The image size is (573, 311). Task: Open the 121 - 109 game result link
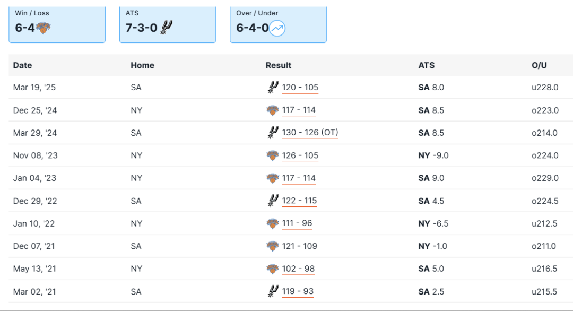point(300,246)
